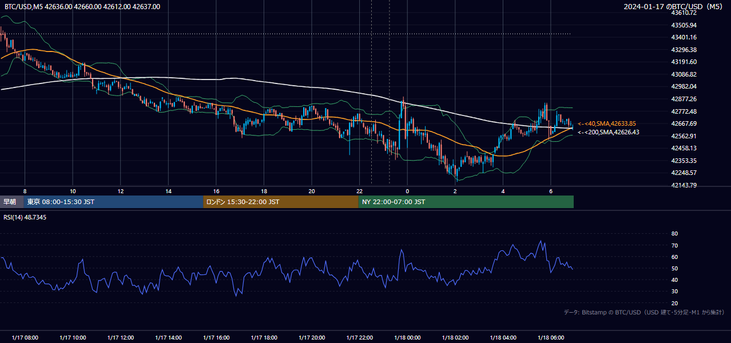The height and width of the screenshot is (343, 731).
Task: Click hour tick 2 under price chart
Action: click(x=455, y=191)
